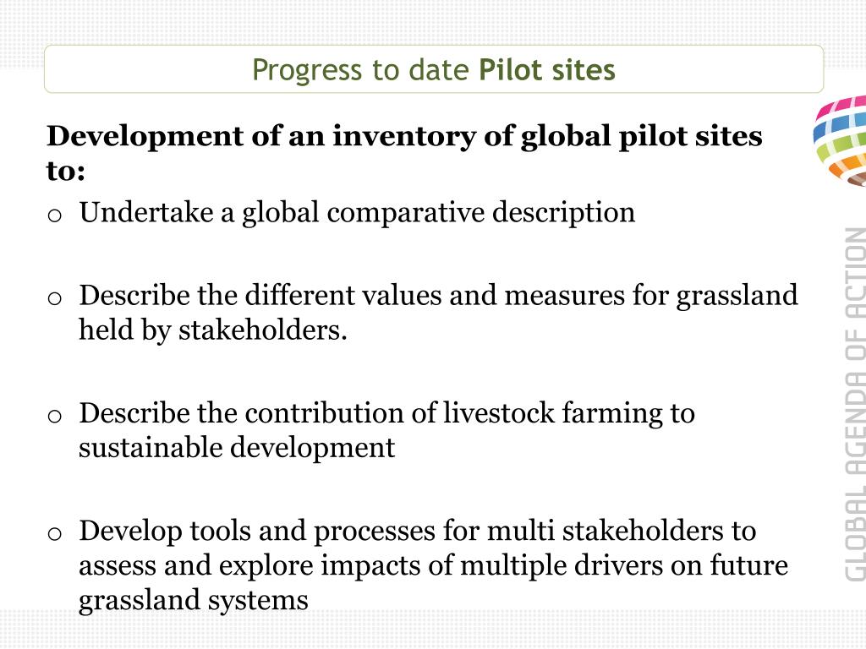The image size is (866, 649).
Task: Click the colorful globe logo
Action: 840,141
